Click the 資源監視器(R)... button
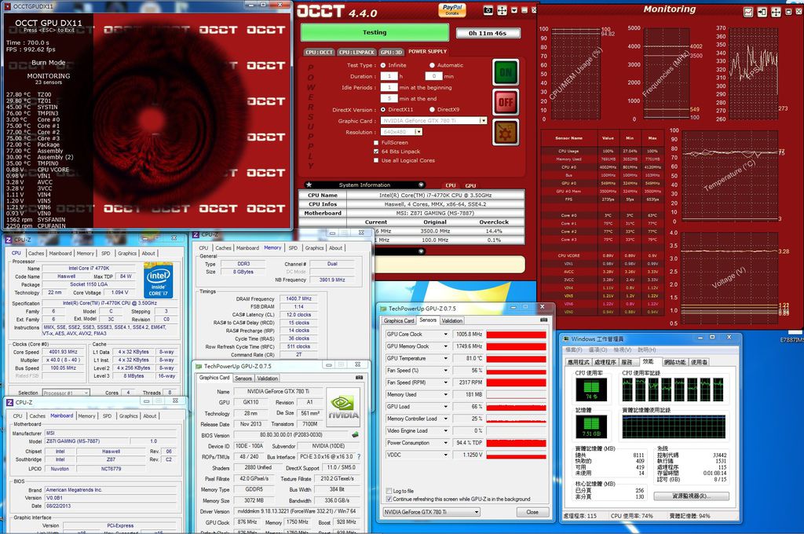Viewport: 804px width, 534px height. pos(691,496)
